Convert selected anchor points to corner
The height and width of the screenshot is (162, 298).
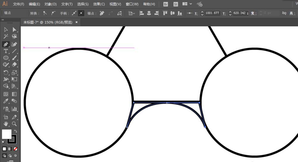click(45, 13)
